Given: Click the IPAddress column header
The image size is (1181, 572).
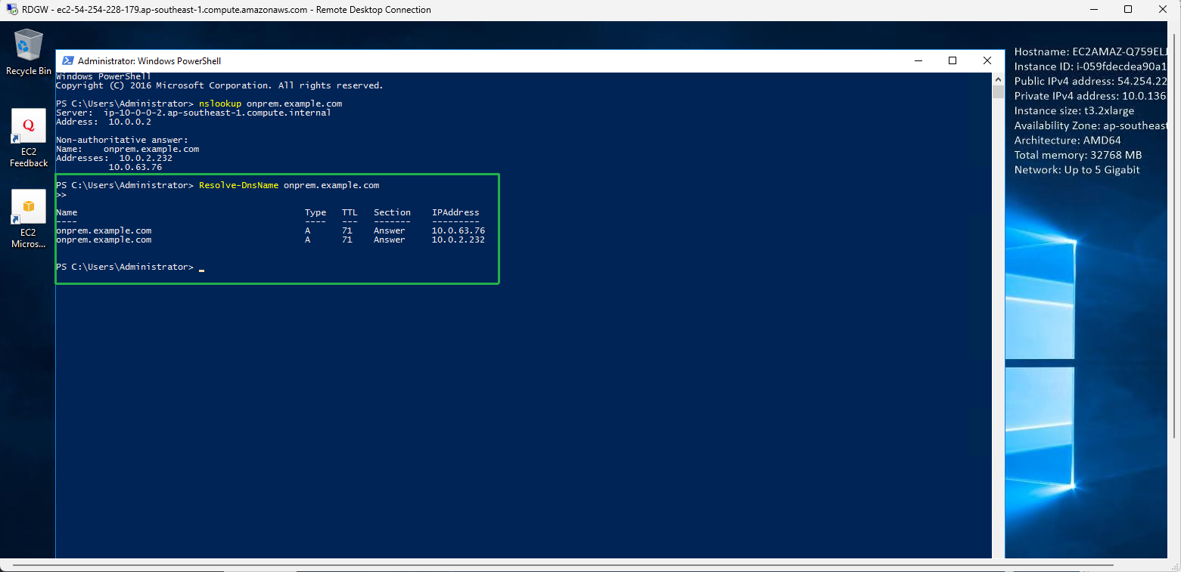Looking at the screenshot, I should pos(455,212).
